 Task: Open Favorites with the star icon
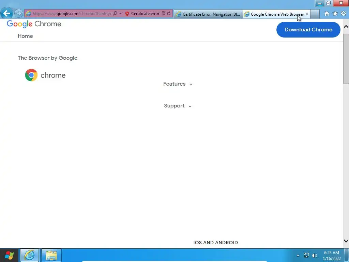(x=335, y=14)
